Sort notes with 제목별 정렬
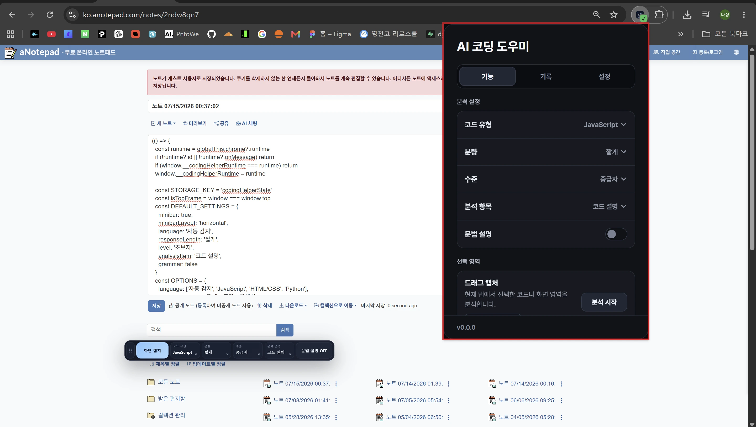Viewport: 756px width, 427px height. point(164,364)
